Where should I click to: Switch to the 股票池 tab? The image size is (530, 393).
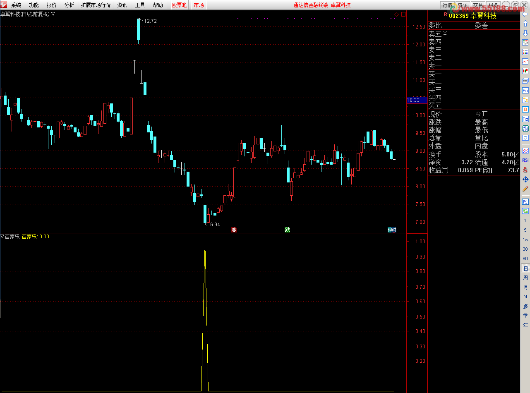point(180,5)
